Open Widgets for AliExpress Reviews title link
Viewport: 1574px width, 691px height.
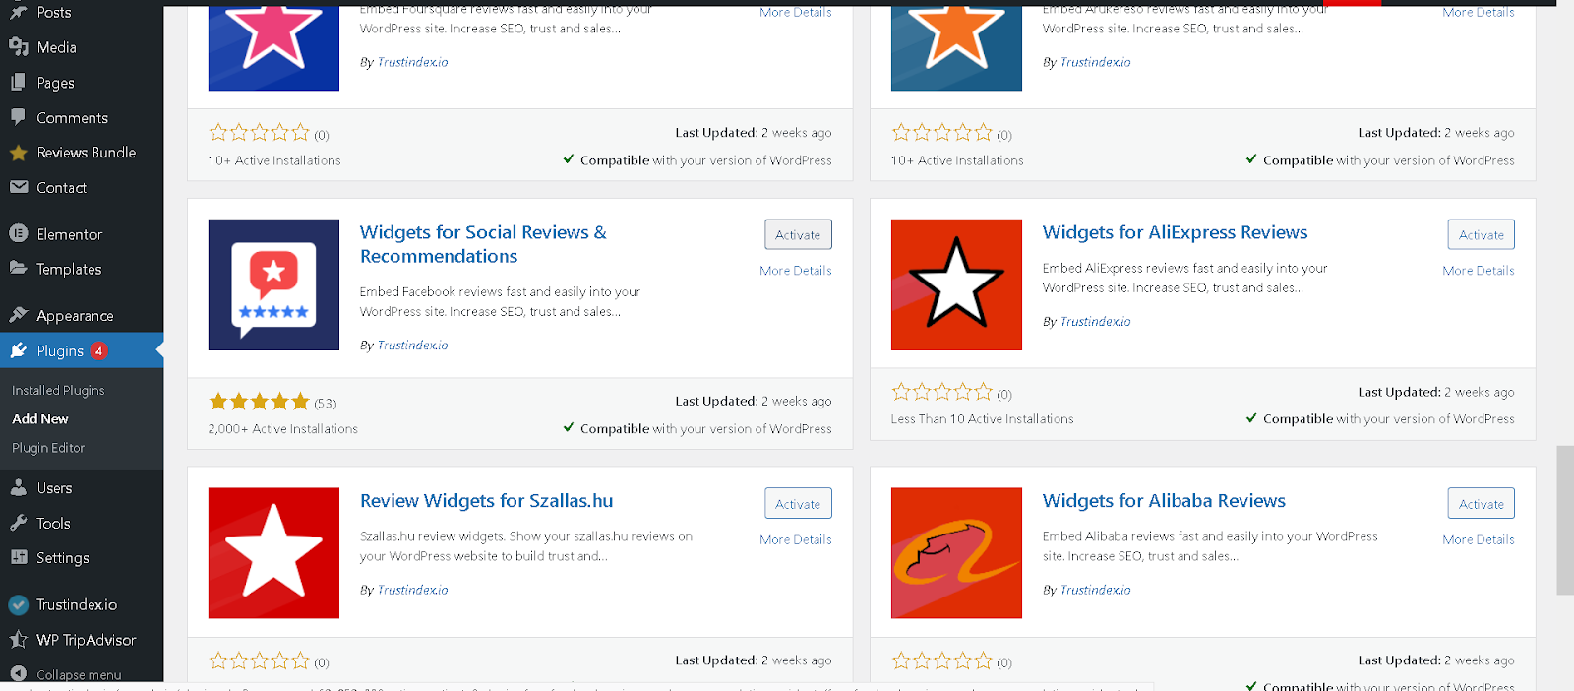pyautogui.click(x=1175, y=232)
